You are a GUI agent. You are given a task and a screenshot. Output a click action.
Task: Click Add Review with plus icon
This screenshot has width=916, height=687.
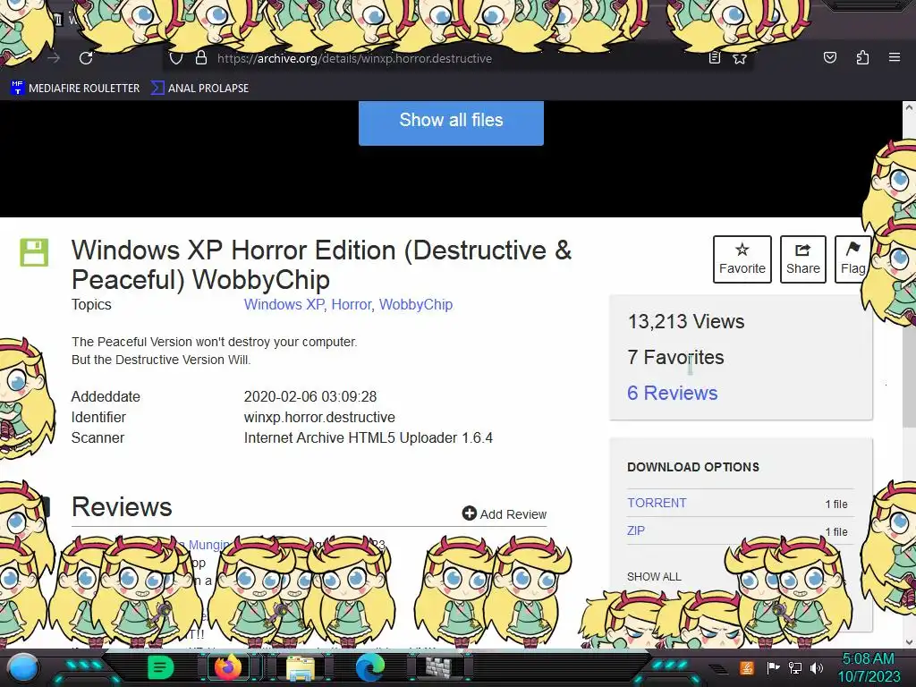click(505, 513)
